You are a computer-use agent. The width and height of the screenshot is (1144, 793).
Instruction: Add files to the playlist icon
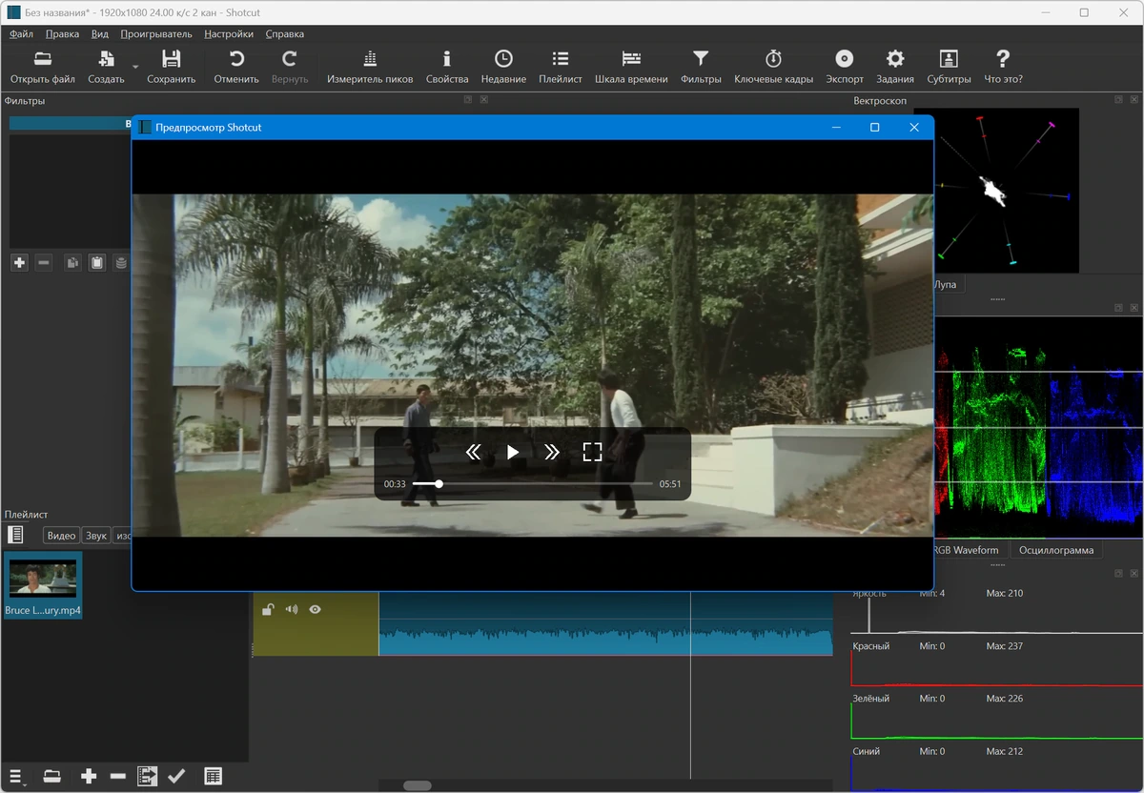coord(147,776)
